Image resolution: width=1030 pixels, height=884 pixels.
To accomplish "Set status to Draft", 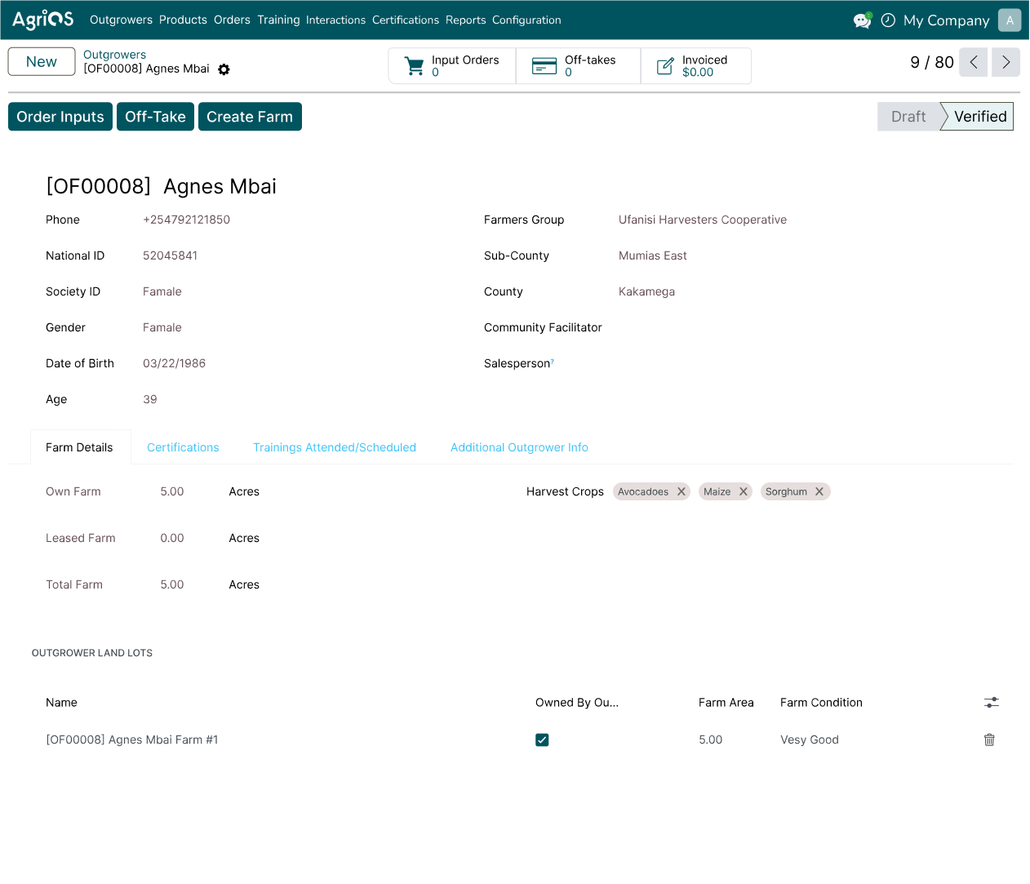I will (x=908, y=117).
